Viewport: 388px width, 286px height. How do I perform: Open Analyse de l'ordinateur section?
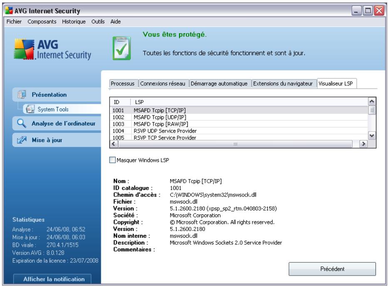coord(57,123)
